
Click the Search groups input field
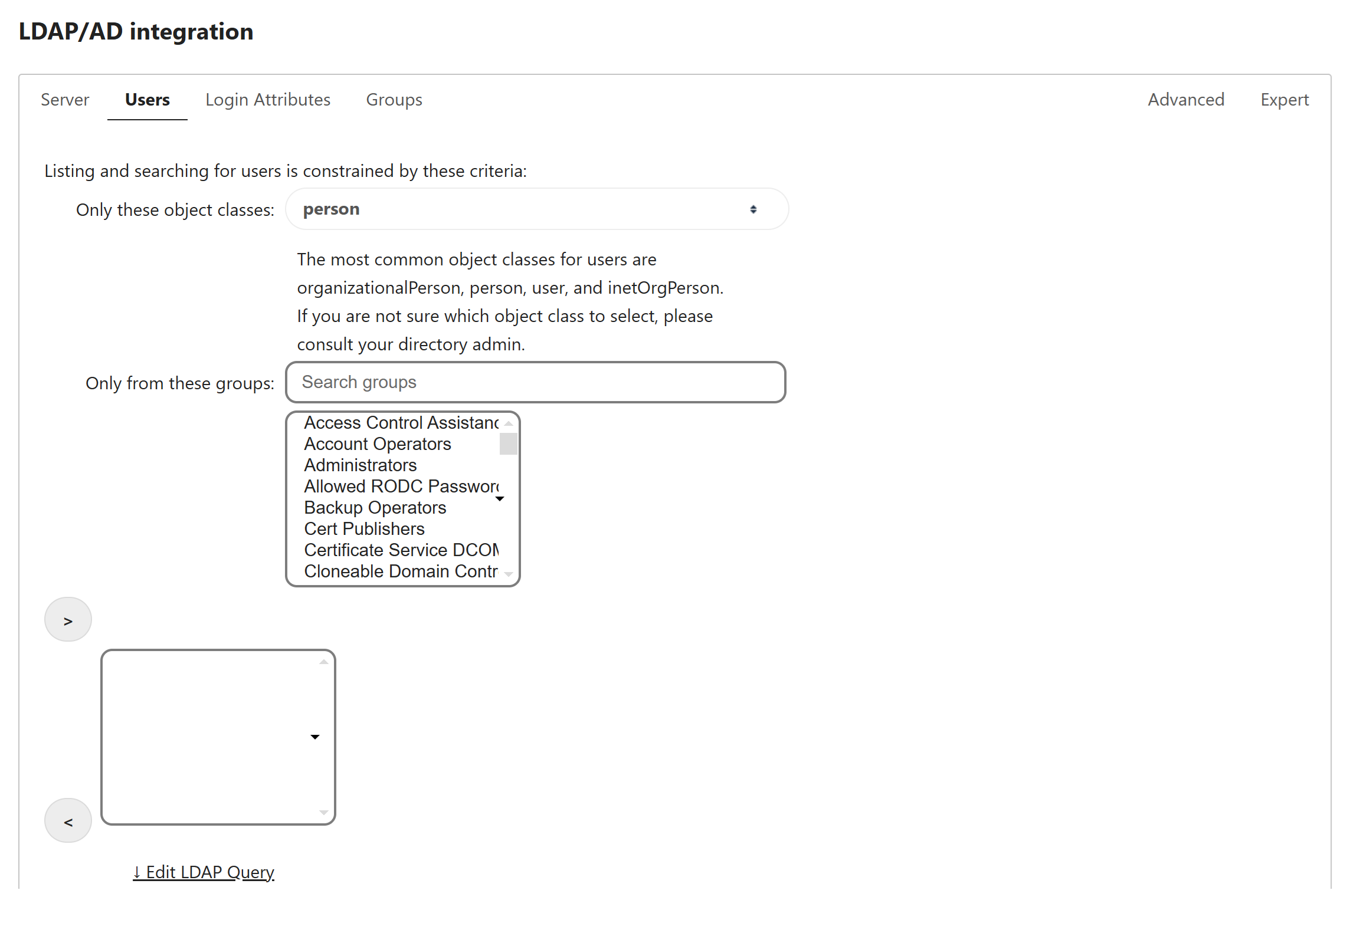coord(535,382)
